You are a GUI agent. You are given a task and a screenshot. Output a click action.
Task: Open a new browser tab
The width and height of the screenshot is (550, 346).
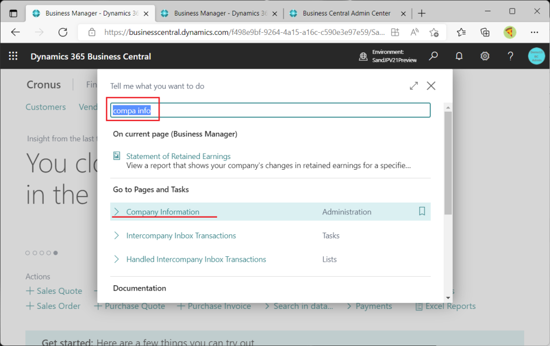pos(422,13)
